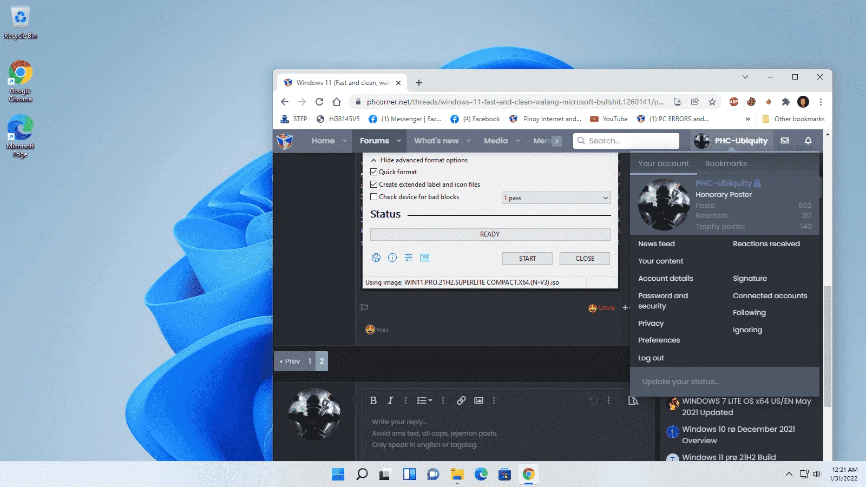The image size is (866, 487).
Task: Toggle Create extended label and icon files
Action: click(x=373, y=185)
